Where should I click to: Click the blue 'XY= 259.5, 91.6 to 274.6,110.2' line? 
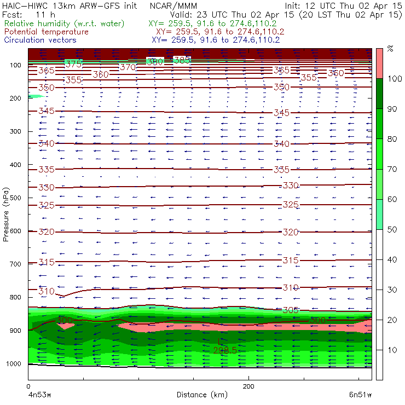tap(216, 40)
